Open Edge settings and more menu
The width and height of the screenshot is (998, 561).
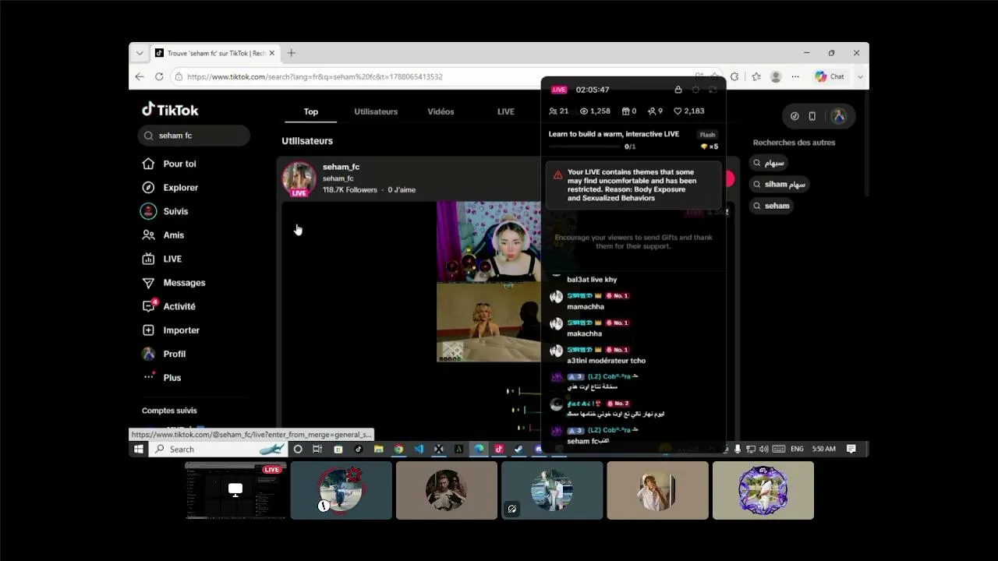pyautogui.click(x=795, y=76)
